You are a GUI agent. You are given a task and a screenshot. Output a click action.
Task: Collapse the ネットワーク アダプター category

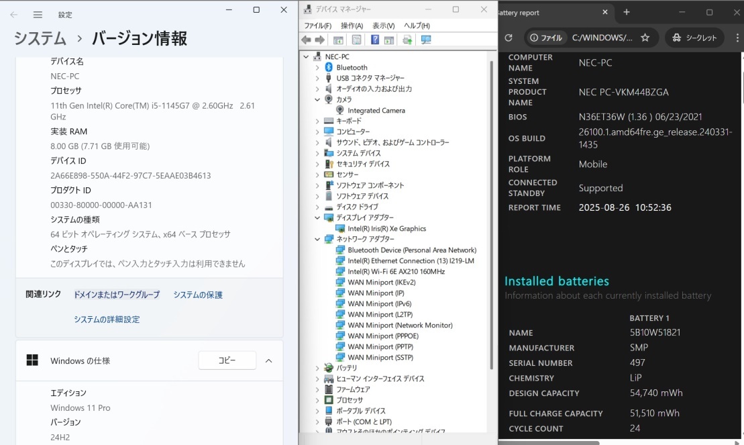pyautogui.click(x=317, y=239)
